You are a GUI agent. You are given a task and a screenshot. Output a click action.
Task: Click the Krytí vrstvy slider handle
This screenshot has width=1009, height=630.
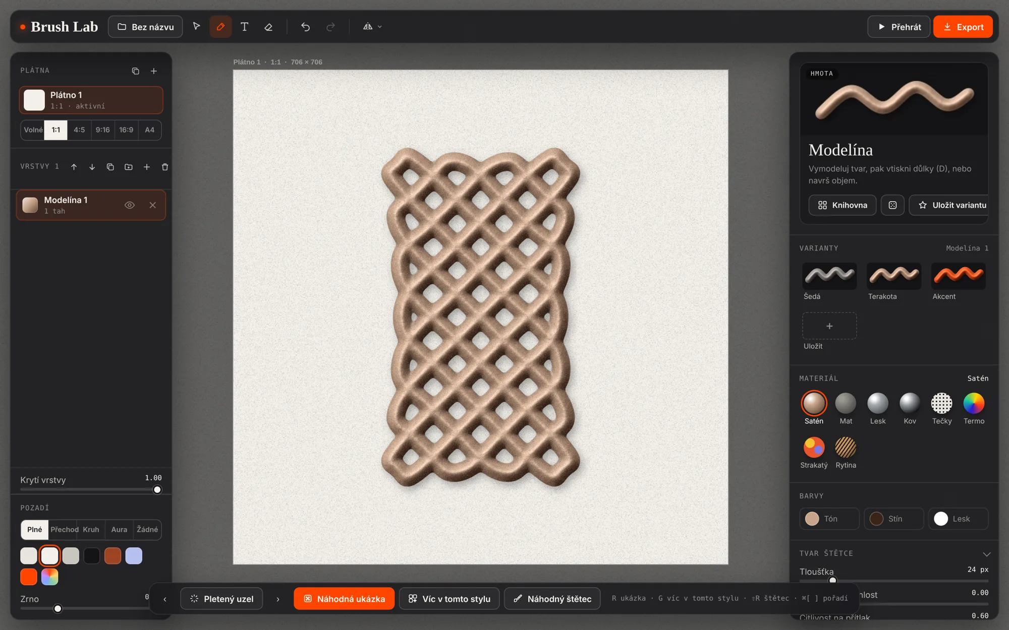pos(157,490)
